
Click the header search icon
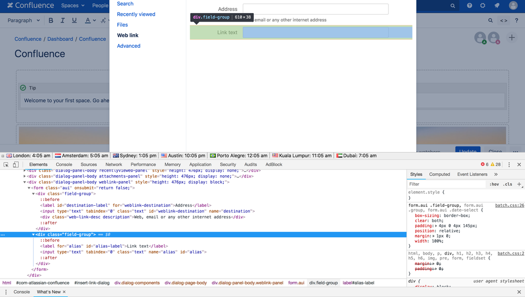click(452, 6)
